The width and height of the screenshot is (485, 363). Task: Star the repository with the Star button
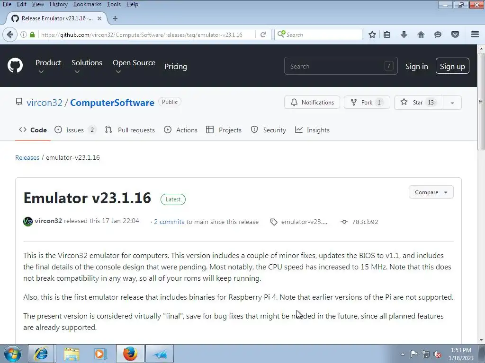pos(419,103)
